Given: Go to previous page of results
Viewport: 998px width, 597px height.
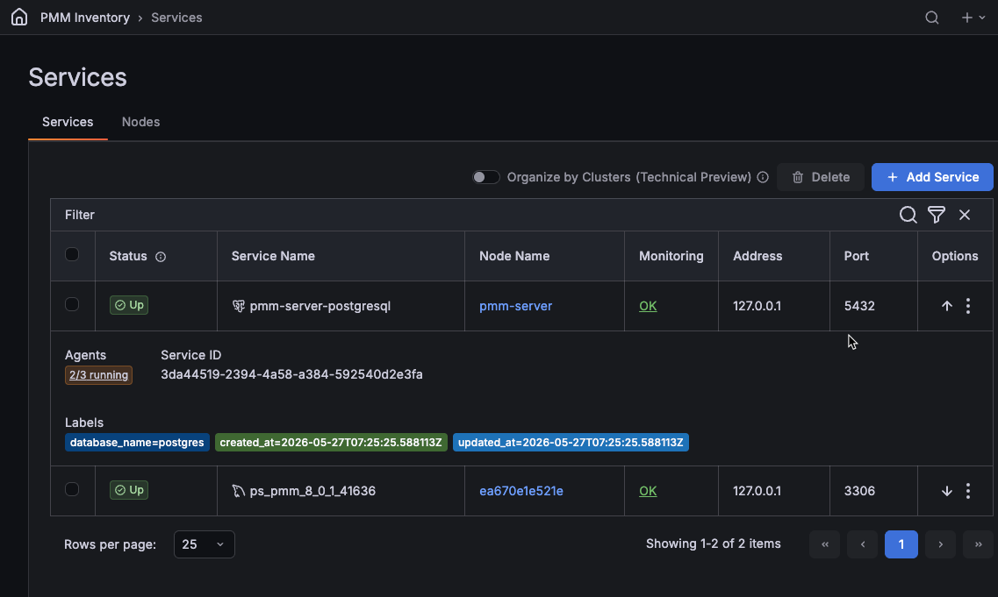Looking at the screenshot, I should pyautogui.click(x=863, y=544).
